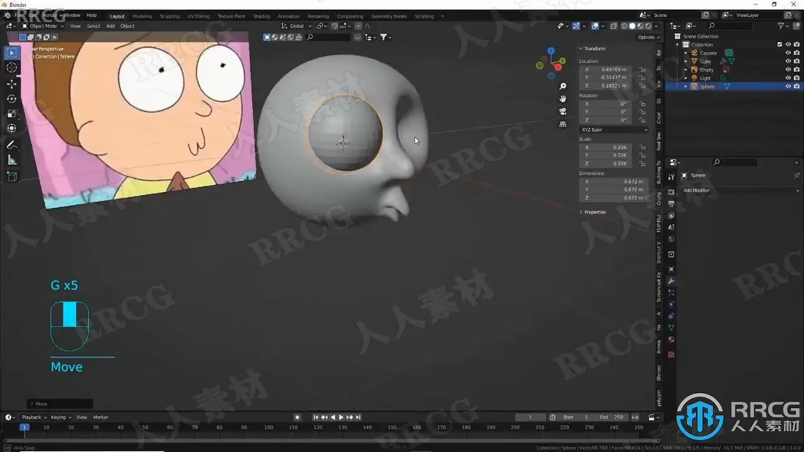Toggle the timeline auto-keying record button
This screenshot has width=804, height=452.
coord(298,417)
